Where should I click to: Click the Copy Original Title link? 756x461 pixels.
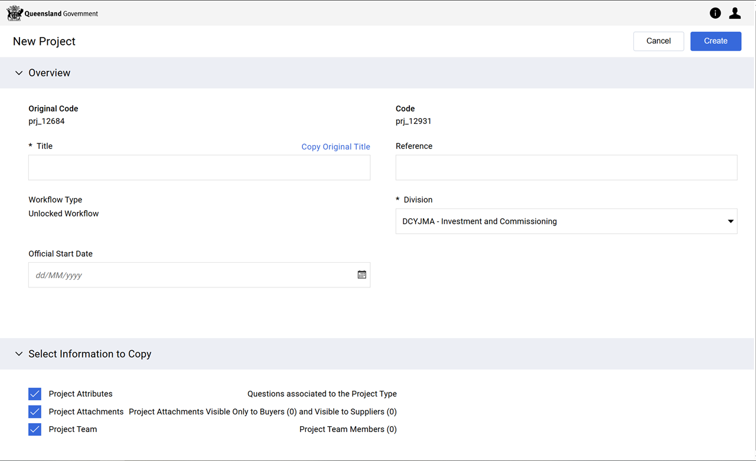click(335, 147)
